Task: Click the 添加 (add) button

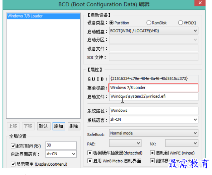Action: (x=59, y=126)
